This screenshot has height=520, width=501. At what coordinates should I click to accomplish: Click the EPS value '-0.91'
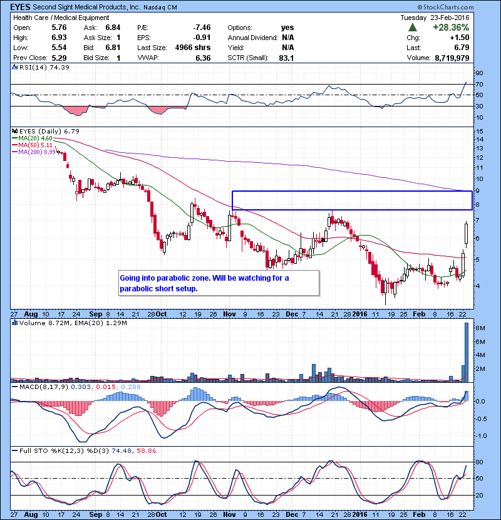pyautogui.click(x=202, y=38)
